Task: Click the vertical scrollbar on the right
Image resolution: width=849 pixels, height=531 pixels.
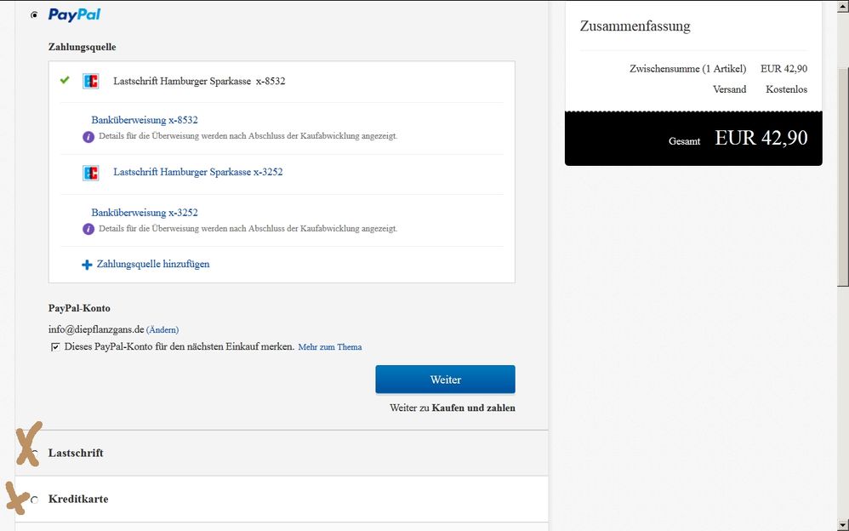Action: (x=841, y=255)
